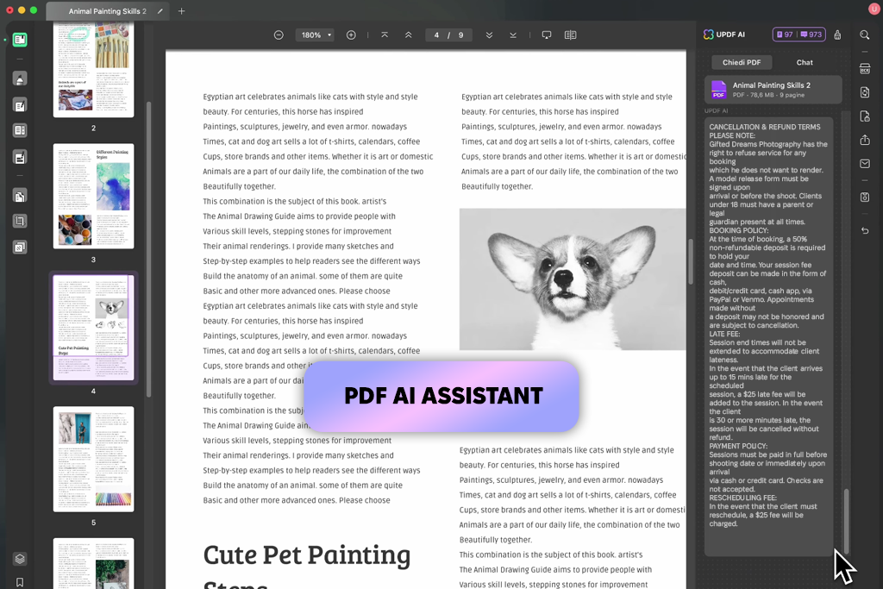Switch to Chat tab in UPDF AI

(x=805, y=62)
